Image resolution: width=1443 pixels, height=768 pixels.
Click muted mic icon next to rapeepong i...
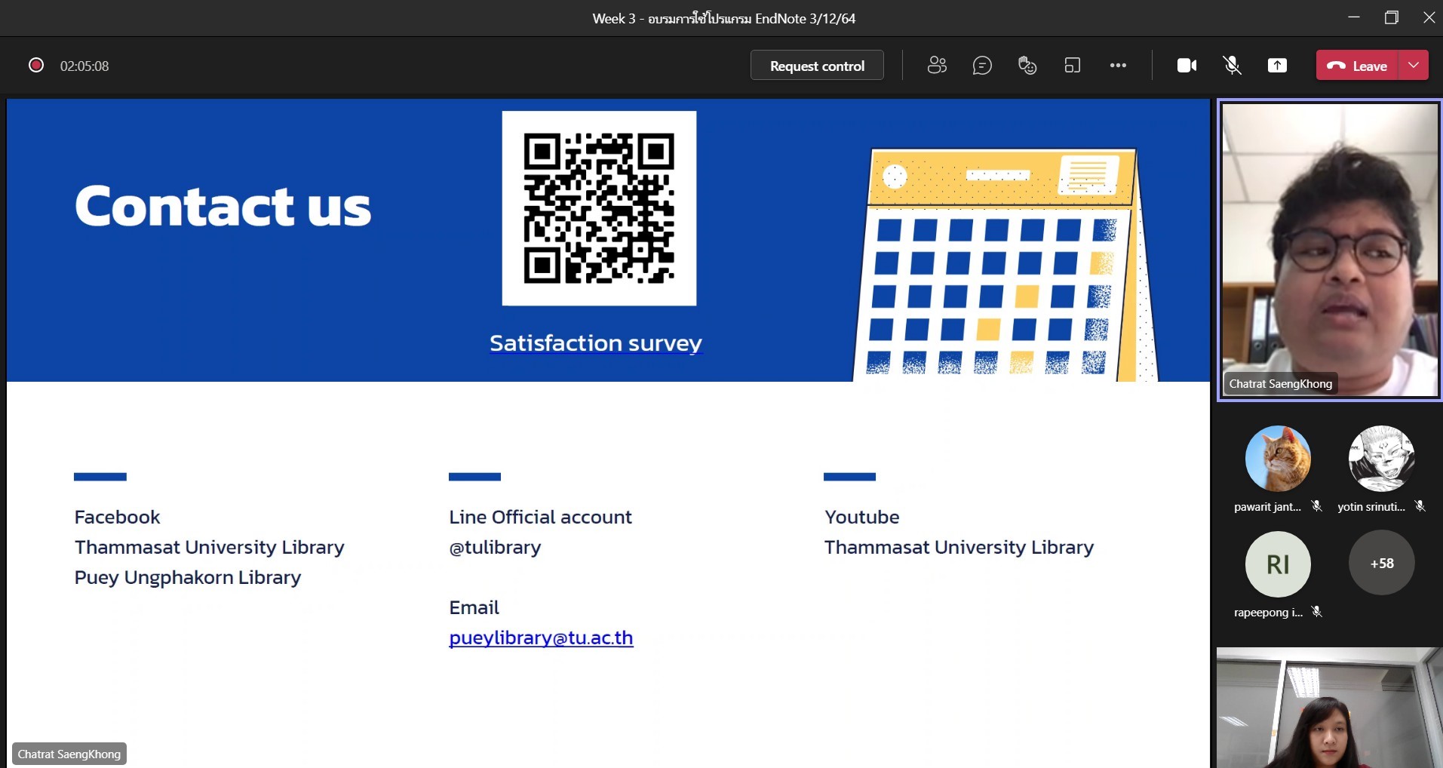coord(1317,612)
